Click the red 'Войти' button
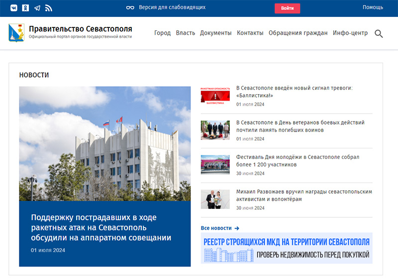Screen dimensions: 398x278 (x=288, y=8)
